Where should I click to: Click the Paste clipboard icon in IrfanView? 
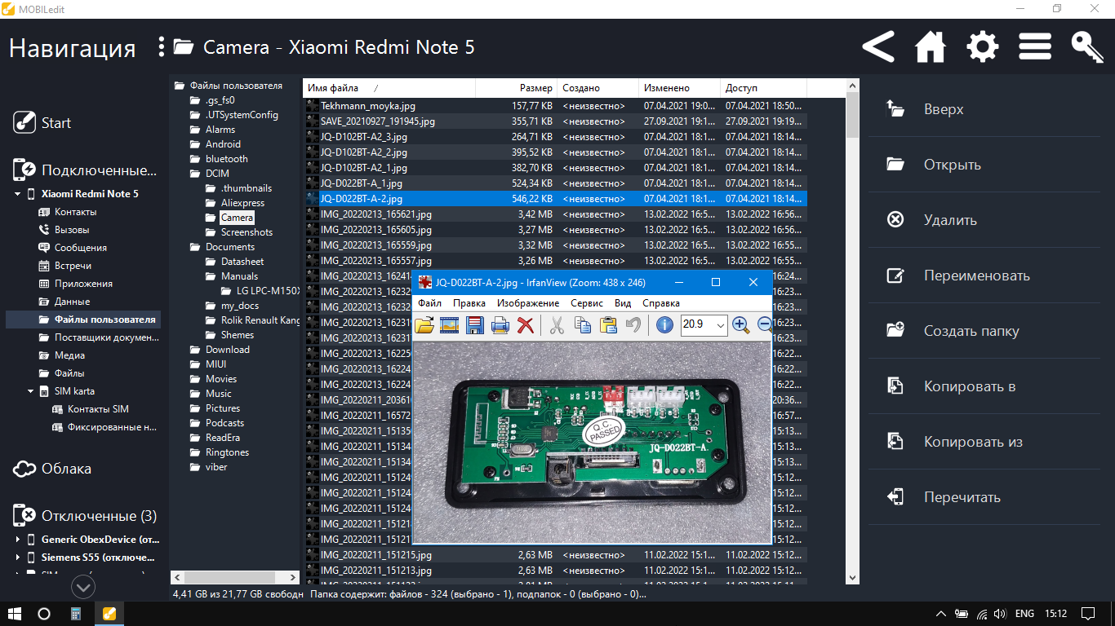[x=607, y=325]
